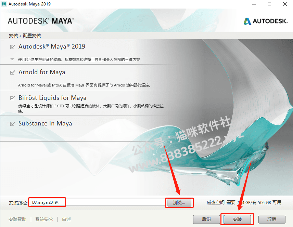Toggle the Substance in Maya checkbox
The image size is (293, 227).
point(12,123)
